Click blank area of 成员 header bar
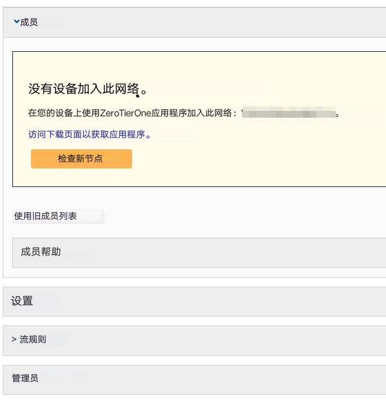The height and width of the screenshot is (410, 386). pyautogui.click(x=208, y=22)
